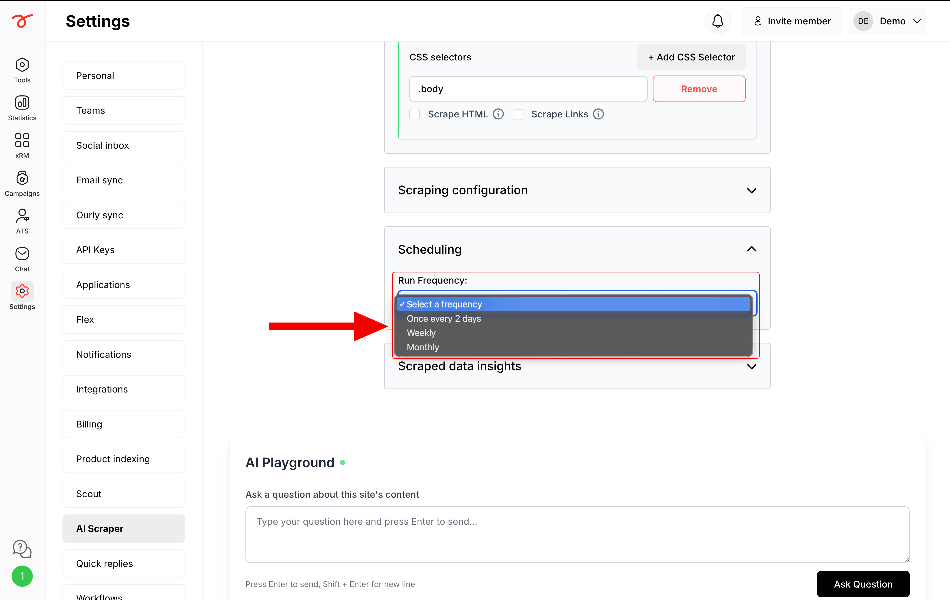
Task: Click the Add CSS Selector button
Action: coord(691,57)
